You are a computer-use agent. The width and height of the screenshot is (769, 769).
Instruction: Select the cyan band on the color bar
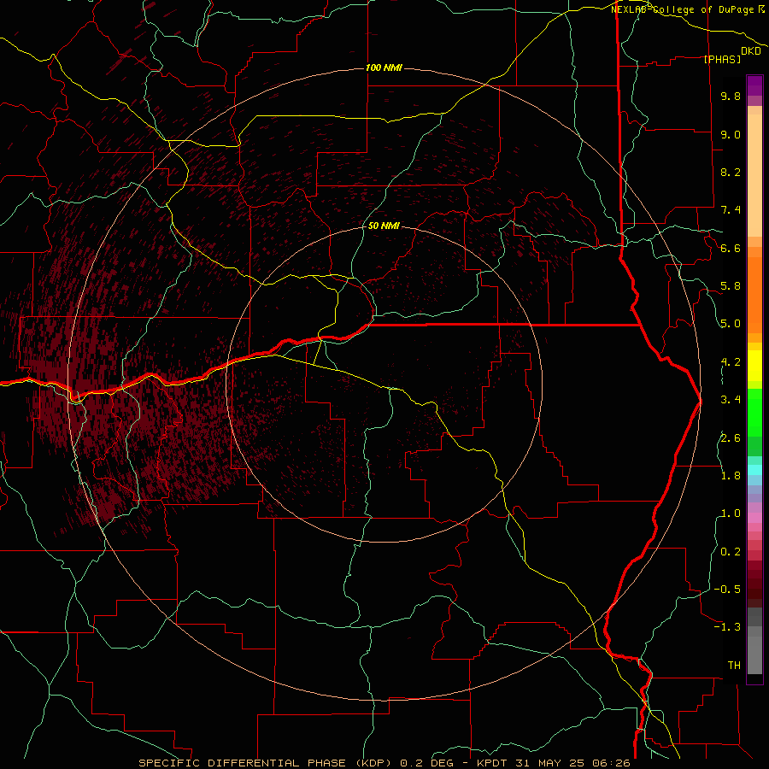click(754, 470)
